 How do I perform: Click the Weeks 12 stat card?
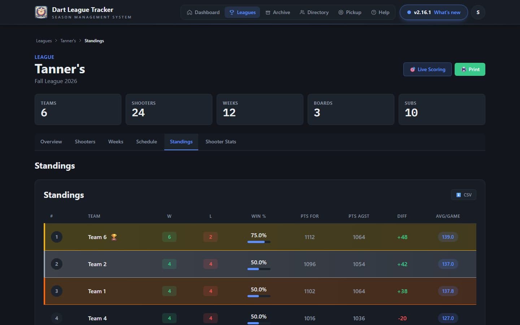tap(260, 109)
